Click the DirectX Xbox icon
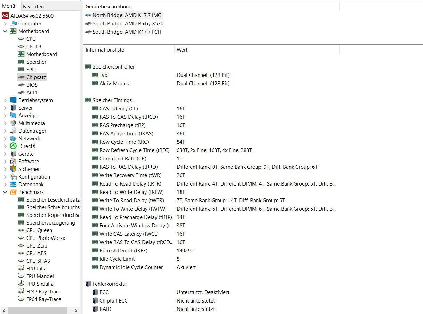The height and width of the screenshot is (314, 423). coord(13,146)
